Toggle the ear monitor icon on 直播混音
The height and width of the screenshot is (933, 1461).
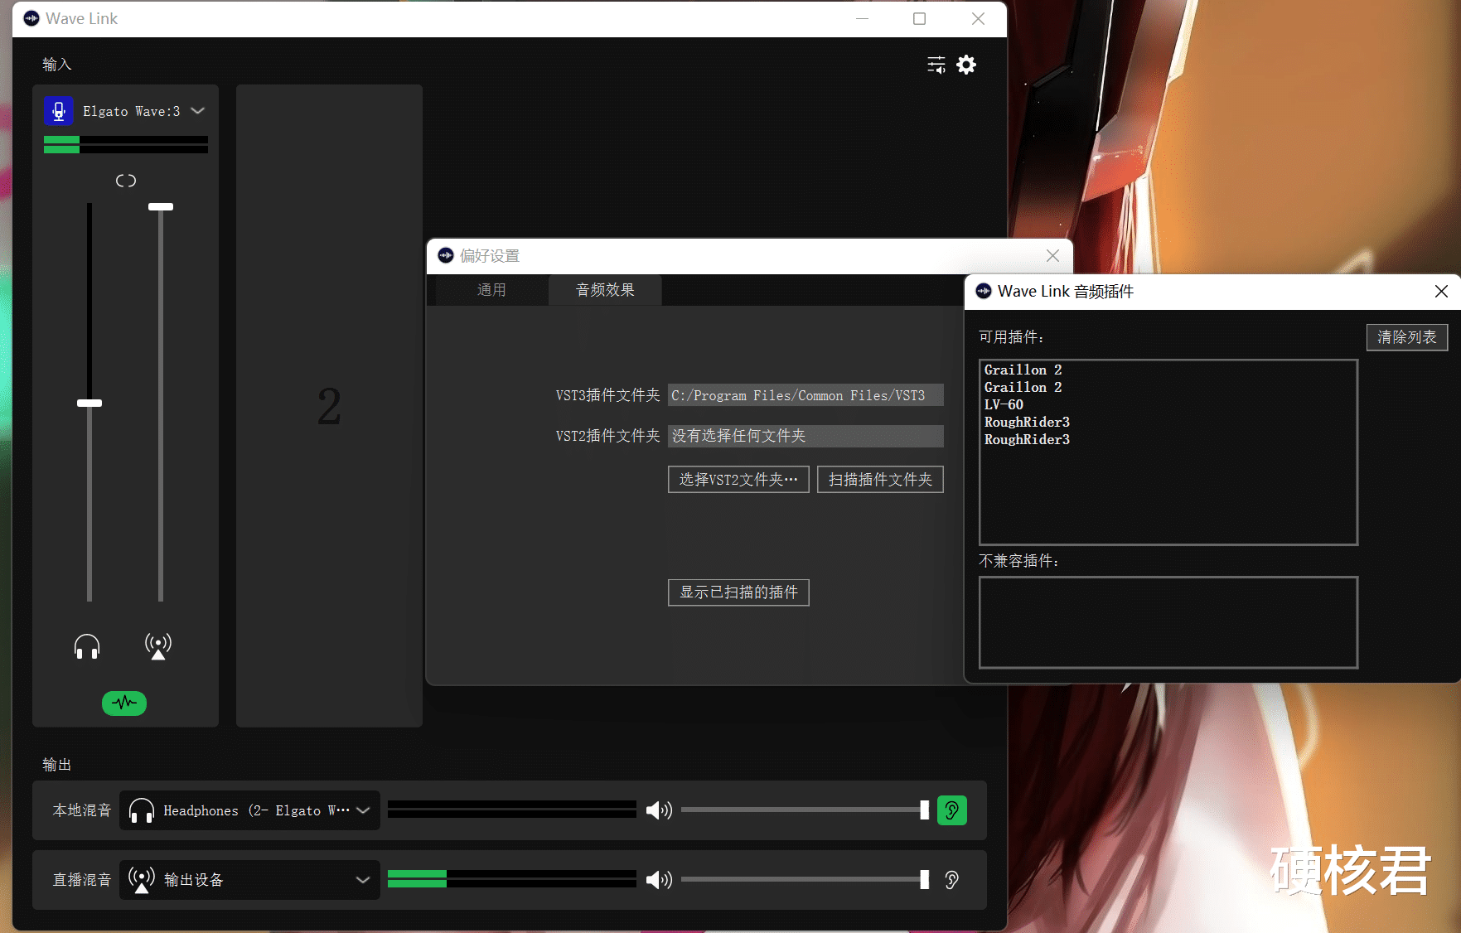951,880
